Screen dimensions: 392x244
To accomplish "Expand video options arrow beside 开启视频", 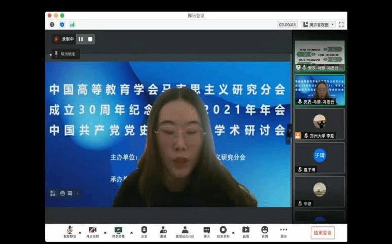I will click(105, 232).
